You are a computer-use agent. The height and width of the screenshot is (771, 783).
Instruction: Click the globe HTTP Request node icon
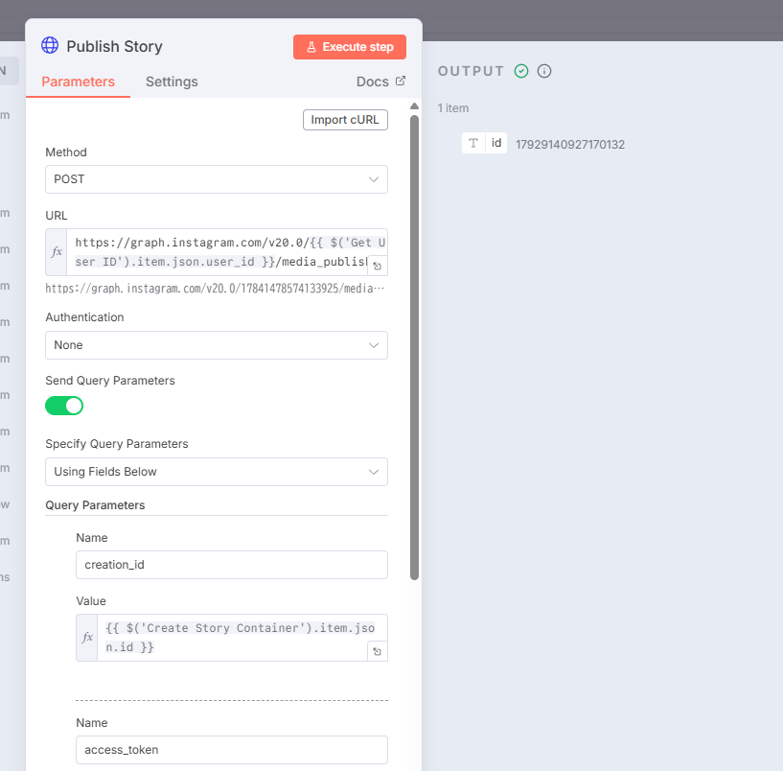pyautogui.click(x=50, y=46)
